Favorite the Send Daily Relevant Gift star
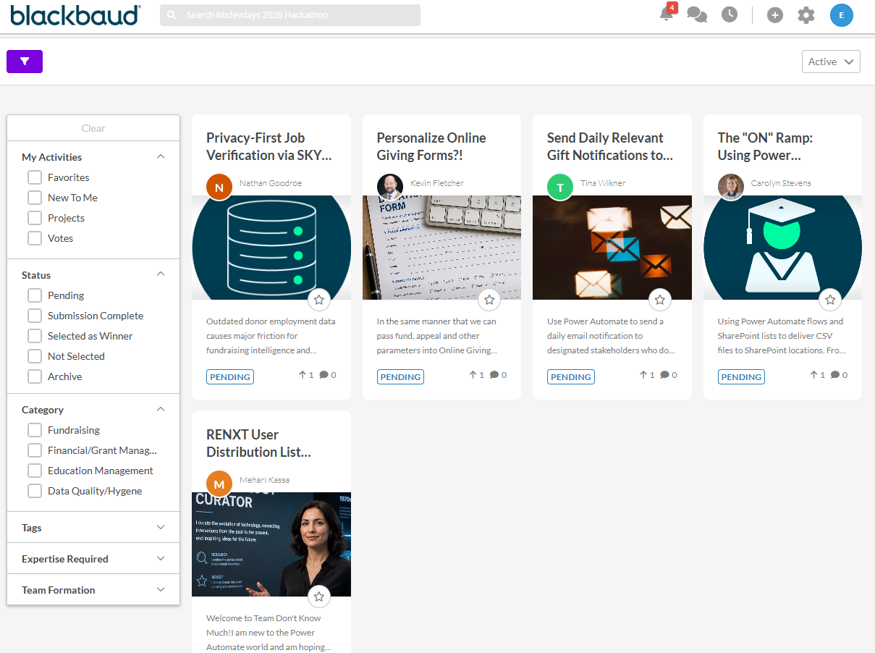The width and height of the screenshot is (875, 653). 659,299
